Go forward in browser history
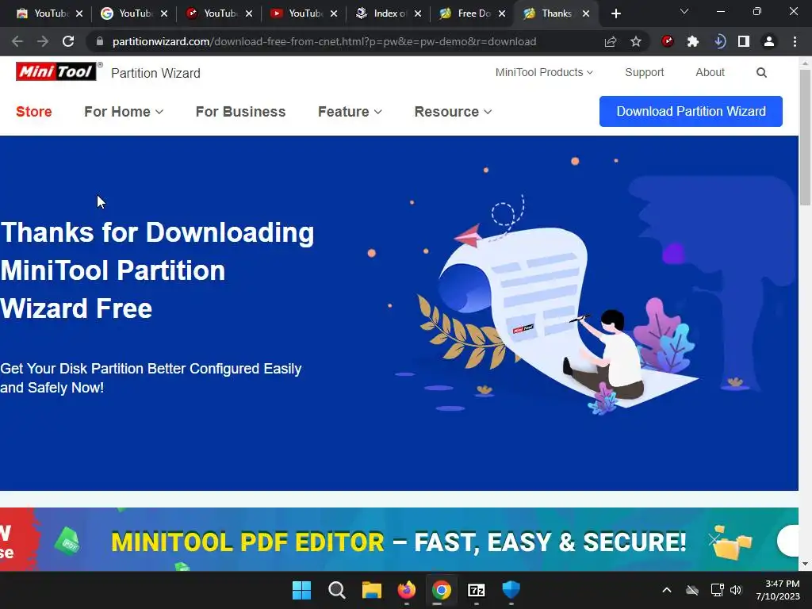812x609 pixels. point(43,41)
